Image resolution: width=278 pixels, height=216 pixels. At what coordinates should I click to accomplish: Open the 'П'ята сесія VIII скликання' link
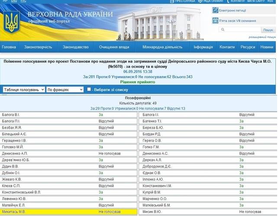[237, 21]
